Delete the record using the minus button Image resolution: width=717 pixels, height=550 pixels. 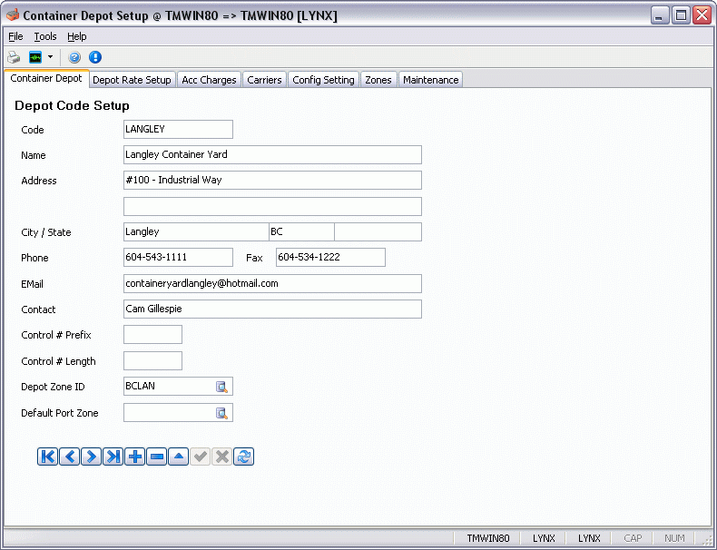pos(156,457)
